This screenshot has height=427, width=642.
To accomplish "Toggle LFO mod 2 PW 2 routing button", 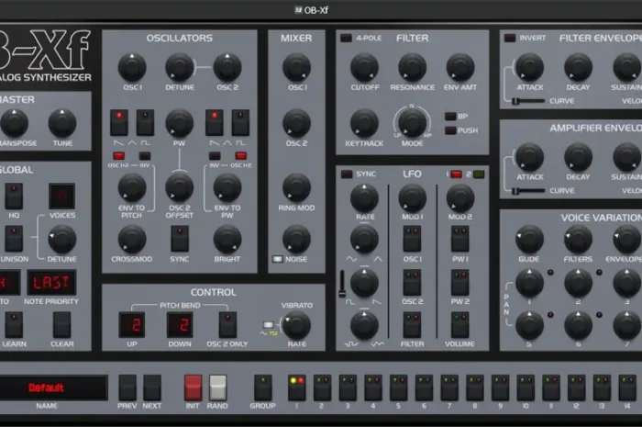I will (460, 282).
